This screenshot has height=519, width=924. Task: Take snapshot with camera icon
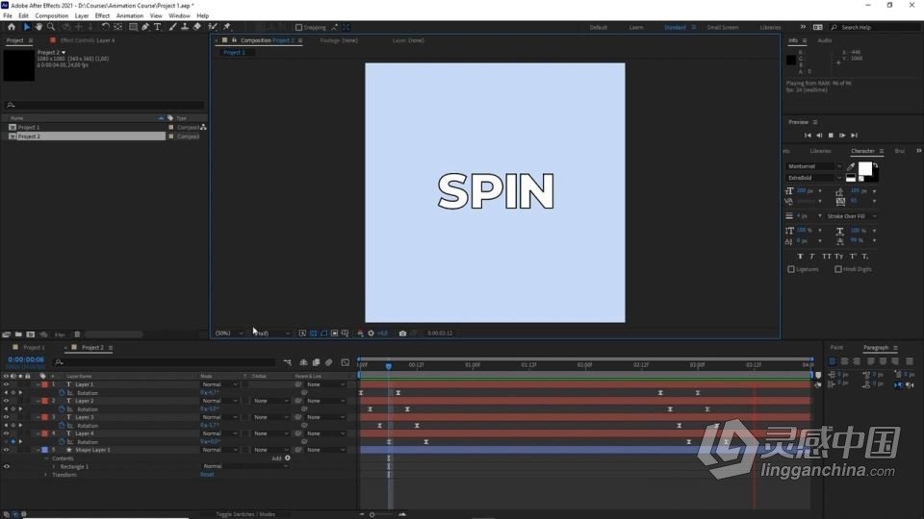402,334
